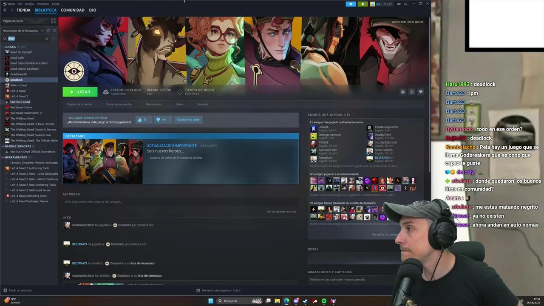
Task: Open friend BELTRAKO in friends list
Action: coord(382,158)
